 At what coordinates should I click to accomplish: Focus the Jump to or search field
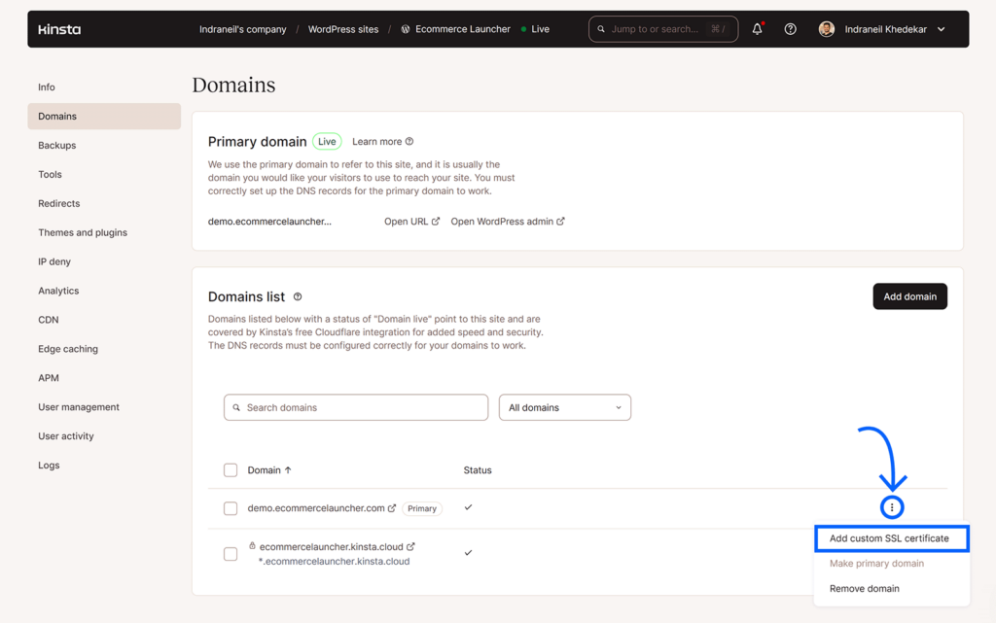[x=663, y=29]
